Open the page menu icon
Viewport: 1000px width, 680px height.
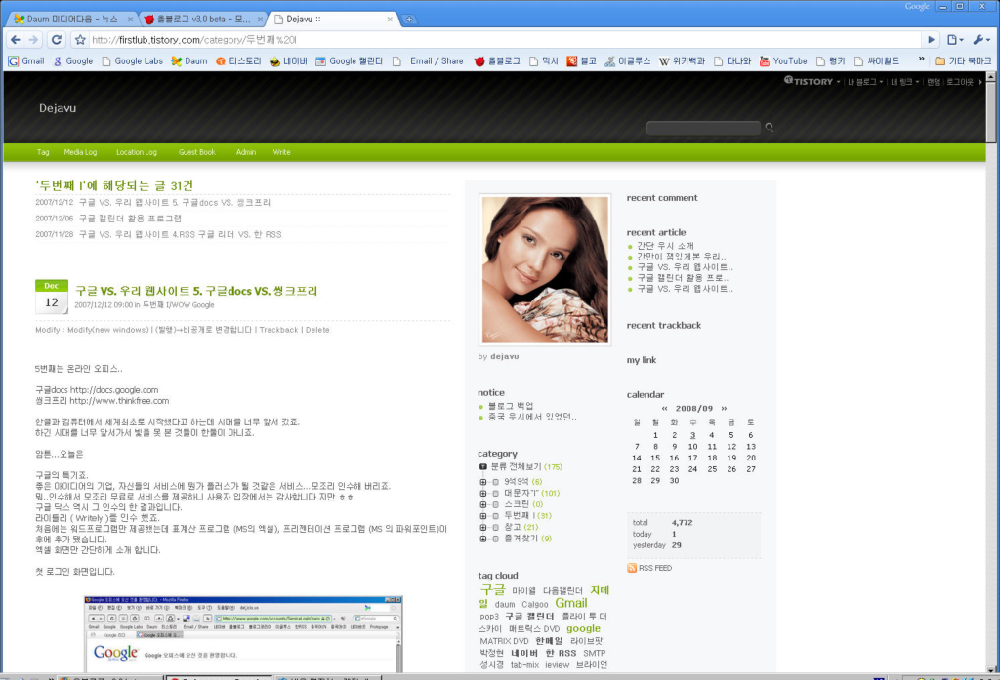pyautogui.click(x=955, y=40)
